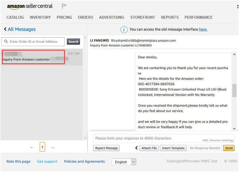The width and height of the screenshot is (239, 172).
Task: Click the flag icon beside Seller Central logo
Action: click(64, 6)
